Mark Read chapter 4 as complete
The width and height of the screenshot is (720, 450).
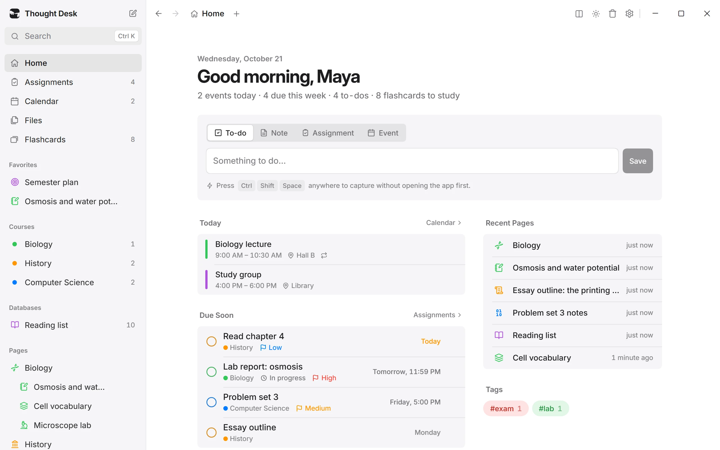[211, 341]
